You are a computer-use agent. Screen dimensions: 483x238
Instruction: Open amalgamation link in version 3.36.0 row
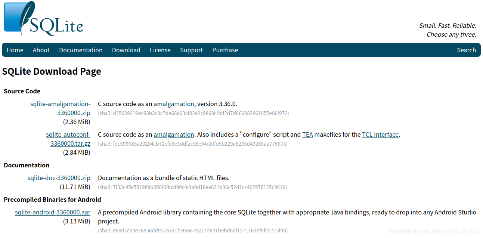(174, 104)
